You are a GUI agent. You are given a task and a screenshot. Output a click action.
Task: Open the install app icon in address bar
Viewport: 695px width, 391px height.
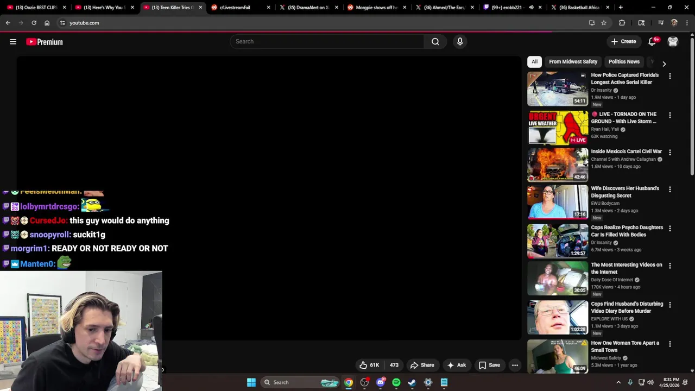click(x=592, y=23)
